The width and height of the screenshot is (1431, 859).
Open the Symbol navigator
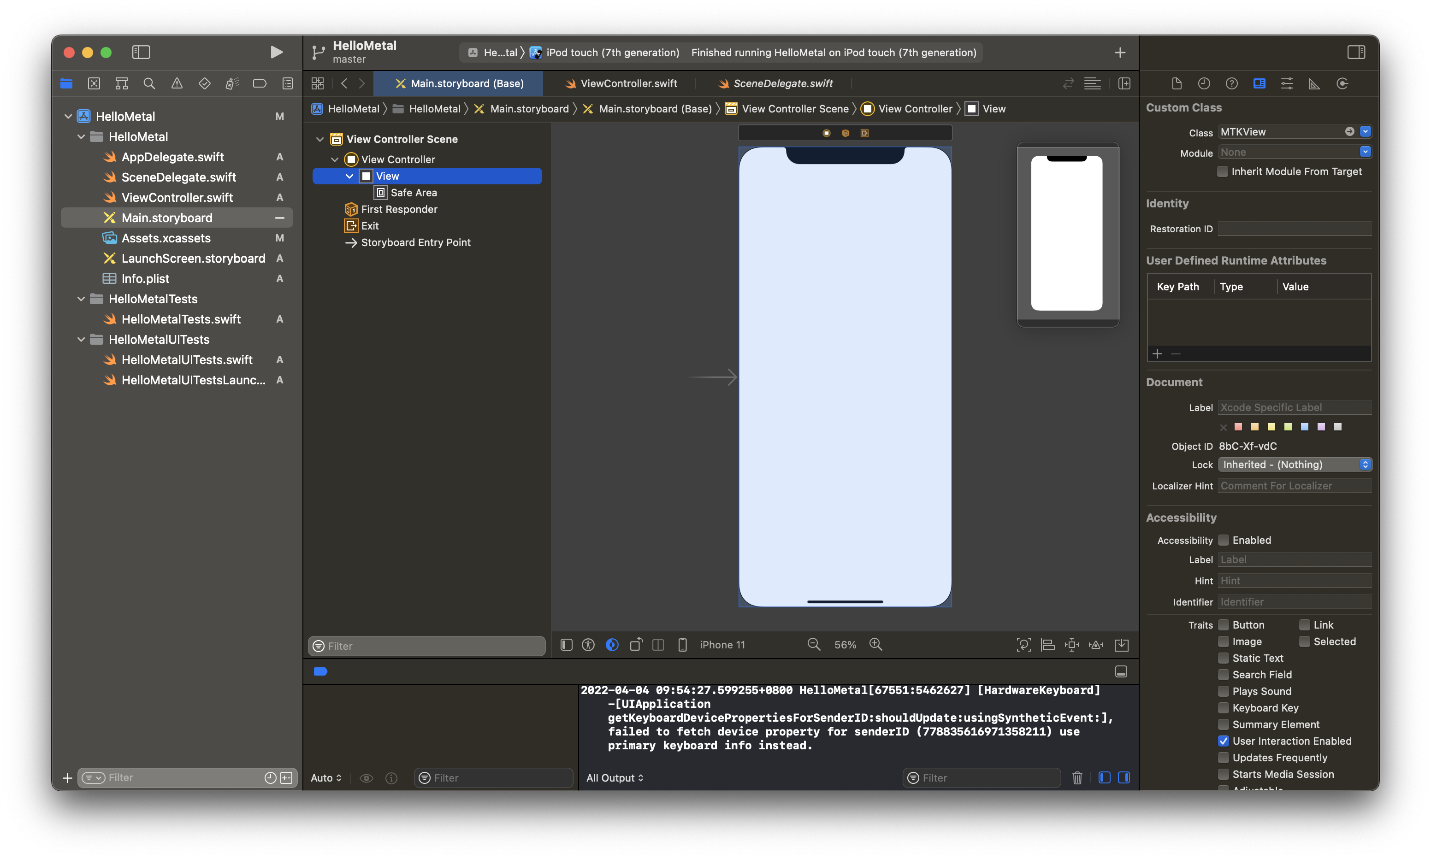tap(122, 84)
